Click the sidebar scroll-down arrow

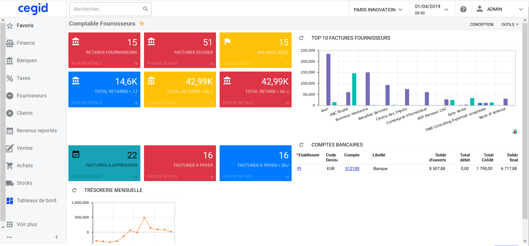pos(3,227)
